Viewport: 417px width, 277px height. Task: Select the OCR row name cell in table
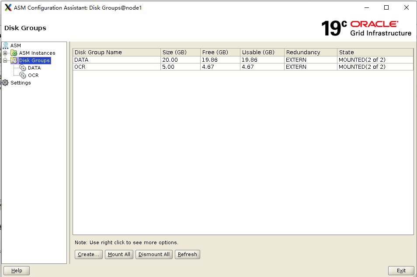[117, 67]
